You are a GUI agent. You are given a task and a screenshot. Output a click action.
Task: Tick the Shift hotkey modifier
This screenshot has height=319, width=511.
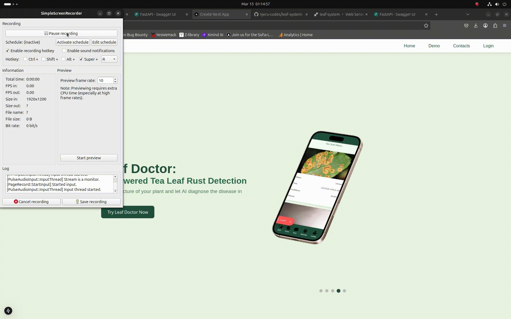(43, 59)
